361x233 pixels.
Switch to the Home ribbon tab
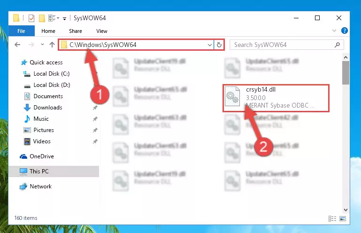click(48, 31)
